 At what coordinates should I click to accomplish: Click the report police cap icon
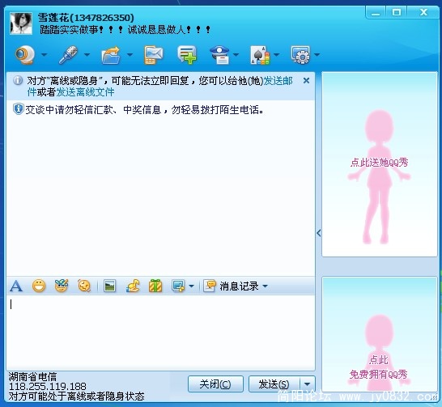pos(220,55)
